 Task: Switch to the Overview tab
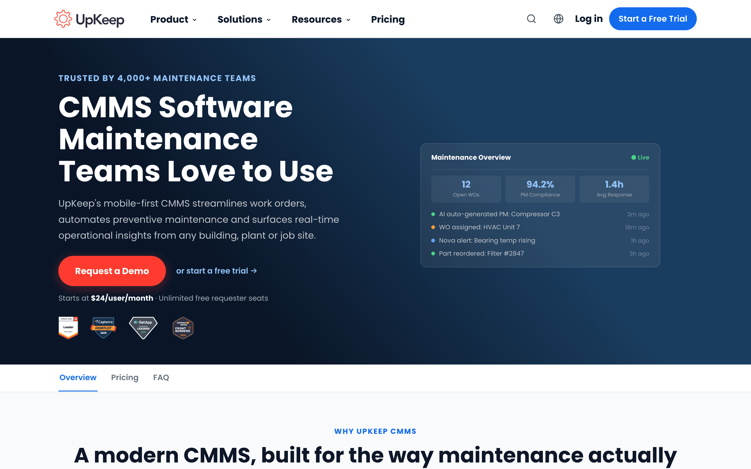[78, 378]
